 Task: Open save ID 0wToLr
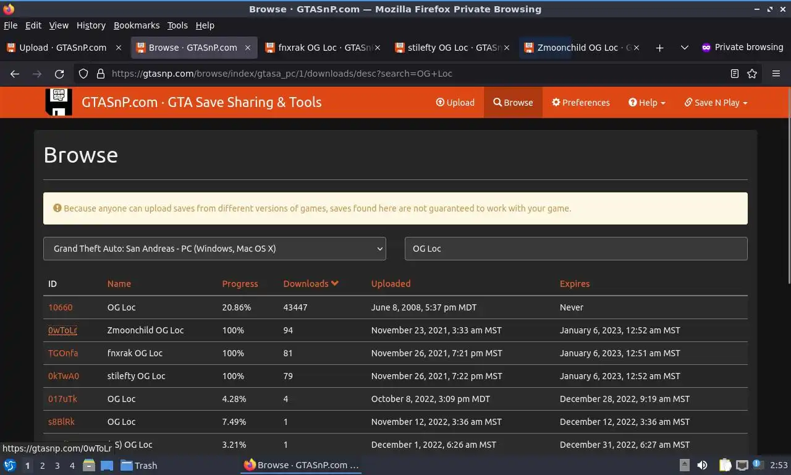[62, 330]
